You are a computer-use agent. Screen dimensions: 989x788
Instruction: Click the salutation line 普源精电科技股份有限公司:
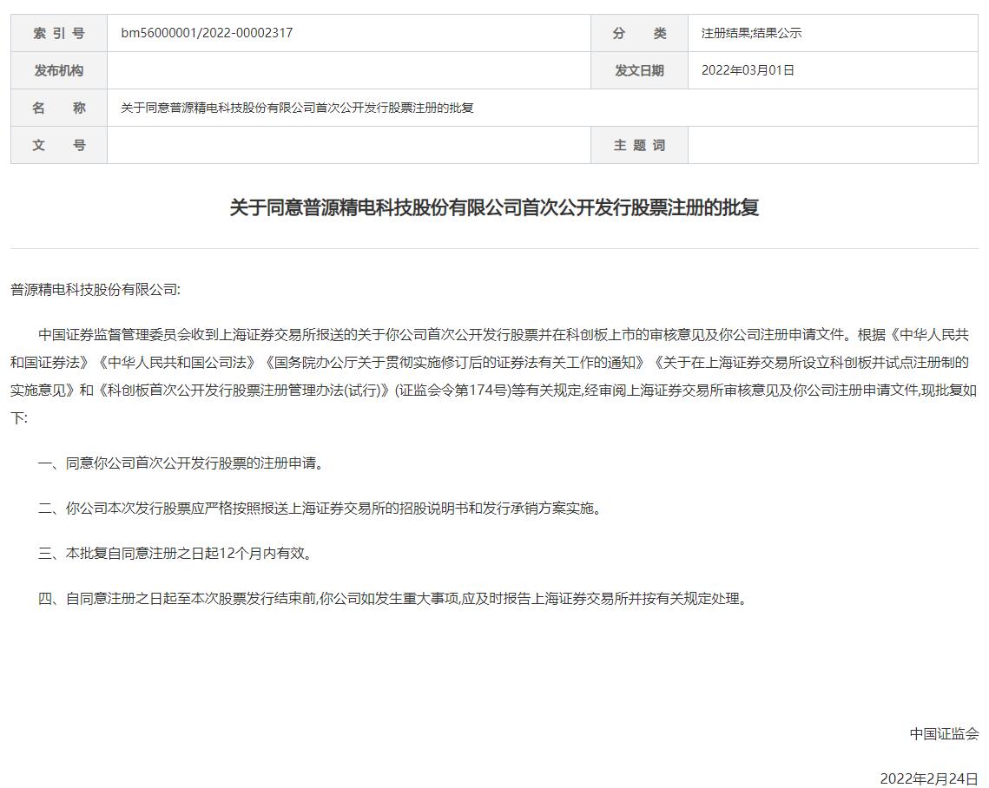coord(96,290)
